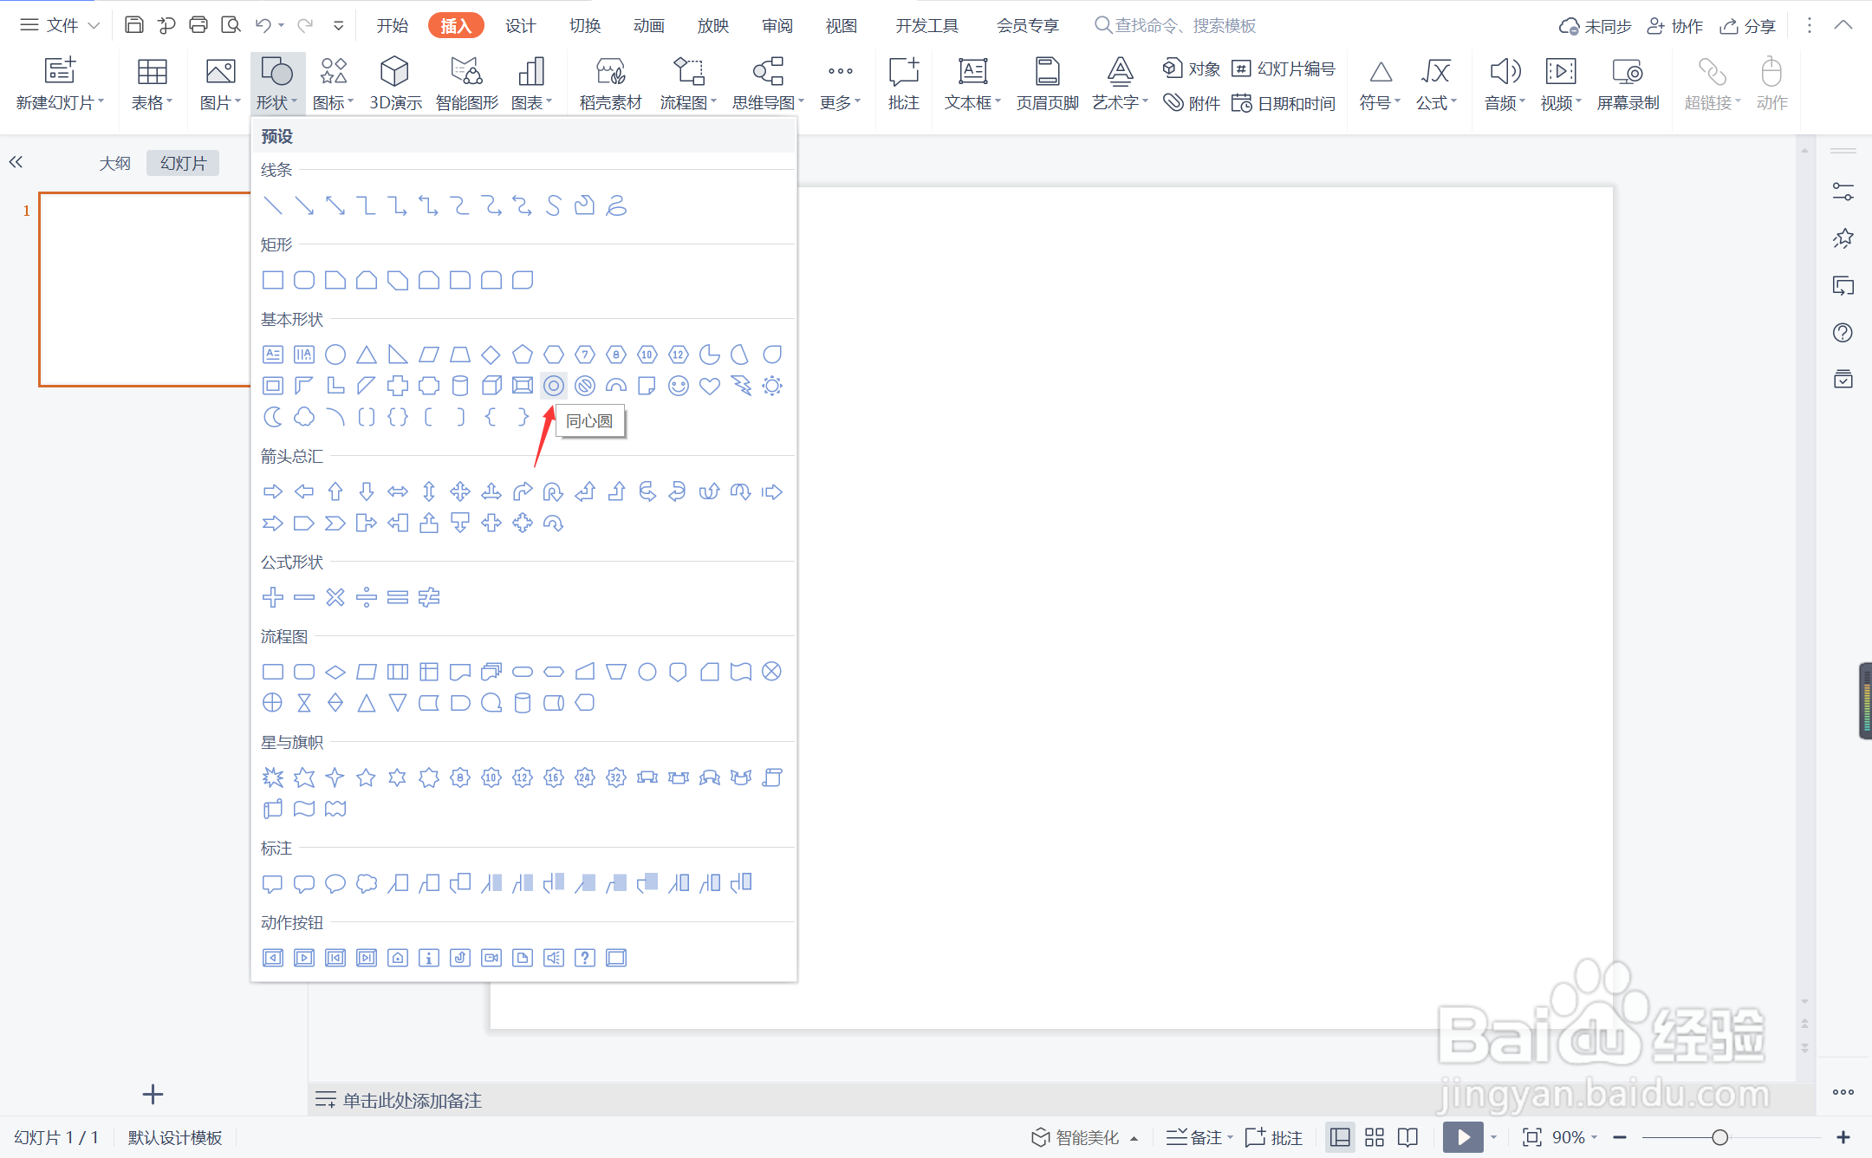The image size is (1872, 1158).
Task: Adjust the zoom slider handle
Action: click(1720, 1137)
